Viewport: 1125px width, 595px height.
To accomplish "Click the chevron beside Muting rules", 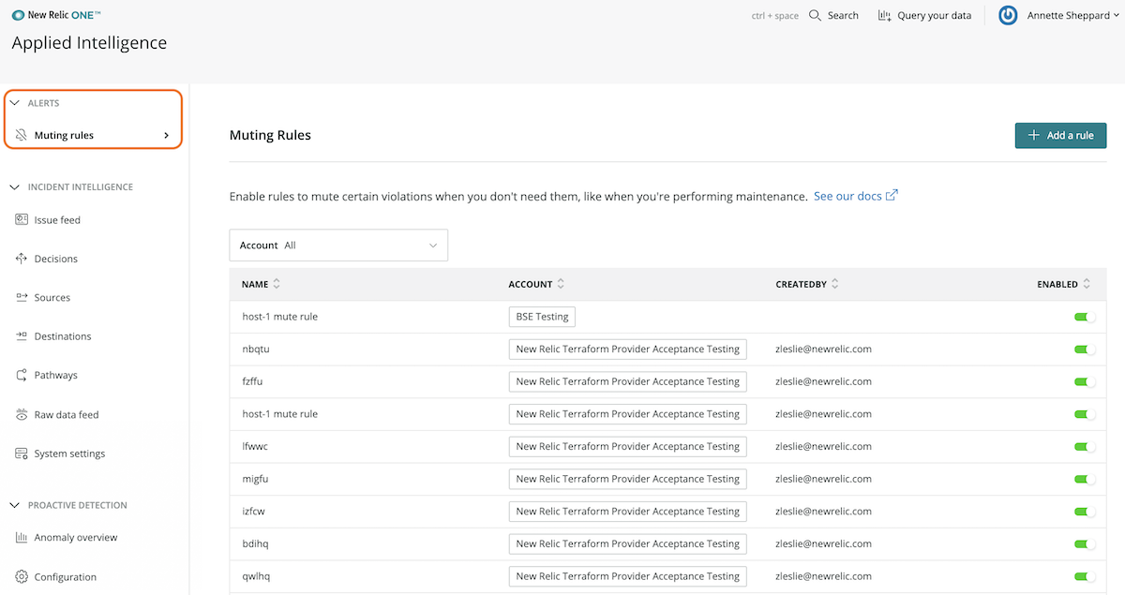I will pos(167,135).
